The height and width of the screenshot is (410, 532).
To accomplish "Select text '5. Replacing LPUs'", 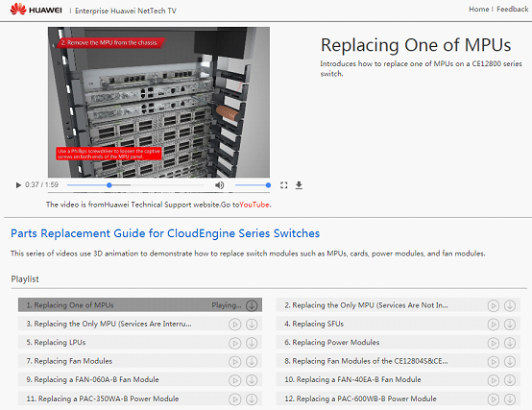I will 56,343.
